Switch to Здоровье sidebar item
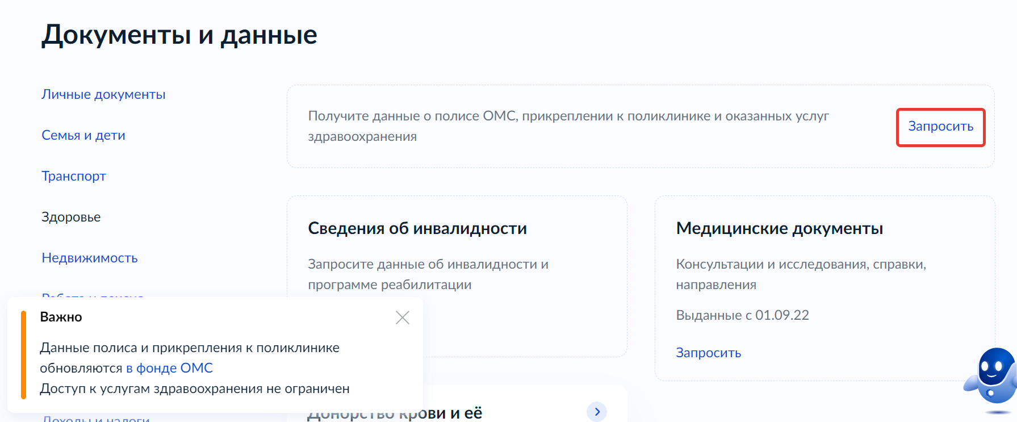Viewport: 1017px width, 422px height. (71, 217)
